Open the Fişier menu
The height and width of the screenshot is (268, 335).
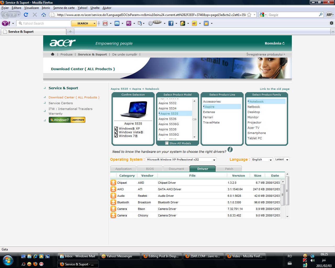[5, 8]
